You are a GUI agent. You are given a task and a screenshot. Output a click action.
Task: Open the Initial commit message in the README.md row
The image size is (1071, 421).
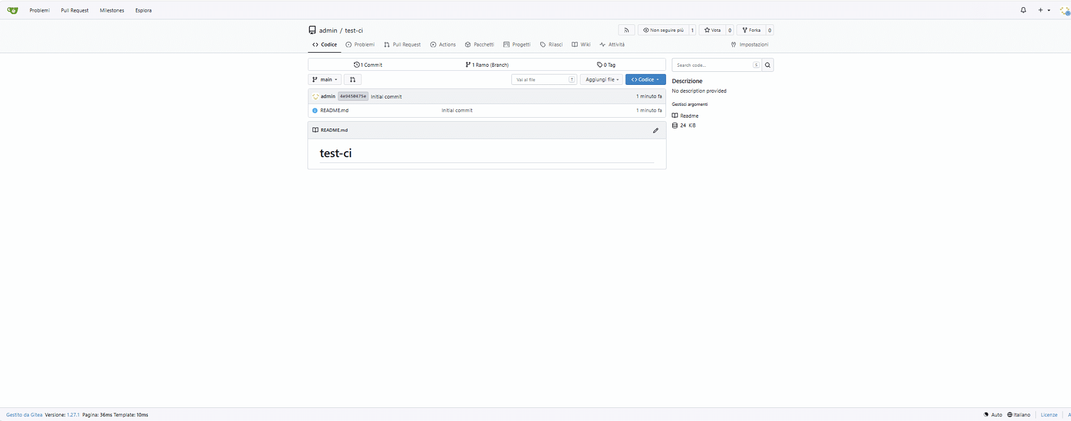click(457, 110)
